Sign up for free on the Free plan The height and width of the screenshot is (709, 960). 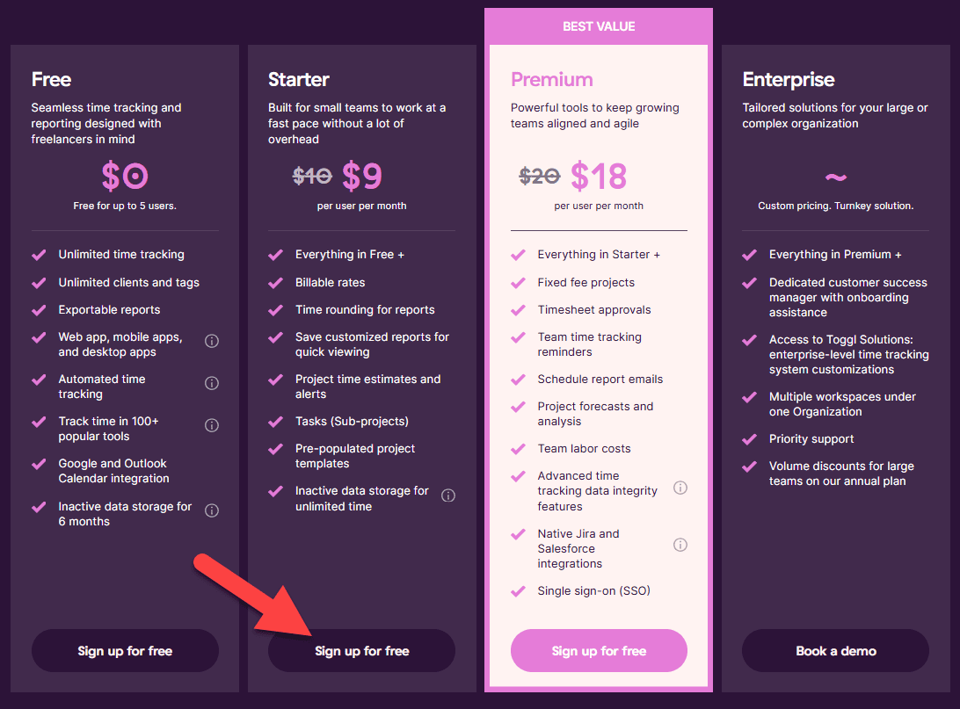coord(125,650)
